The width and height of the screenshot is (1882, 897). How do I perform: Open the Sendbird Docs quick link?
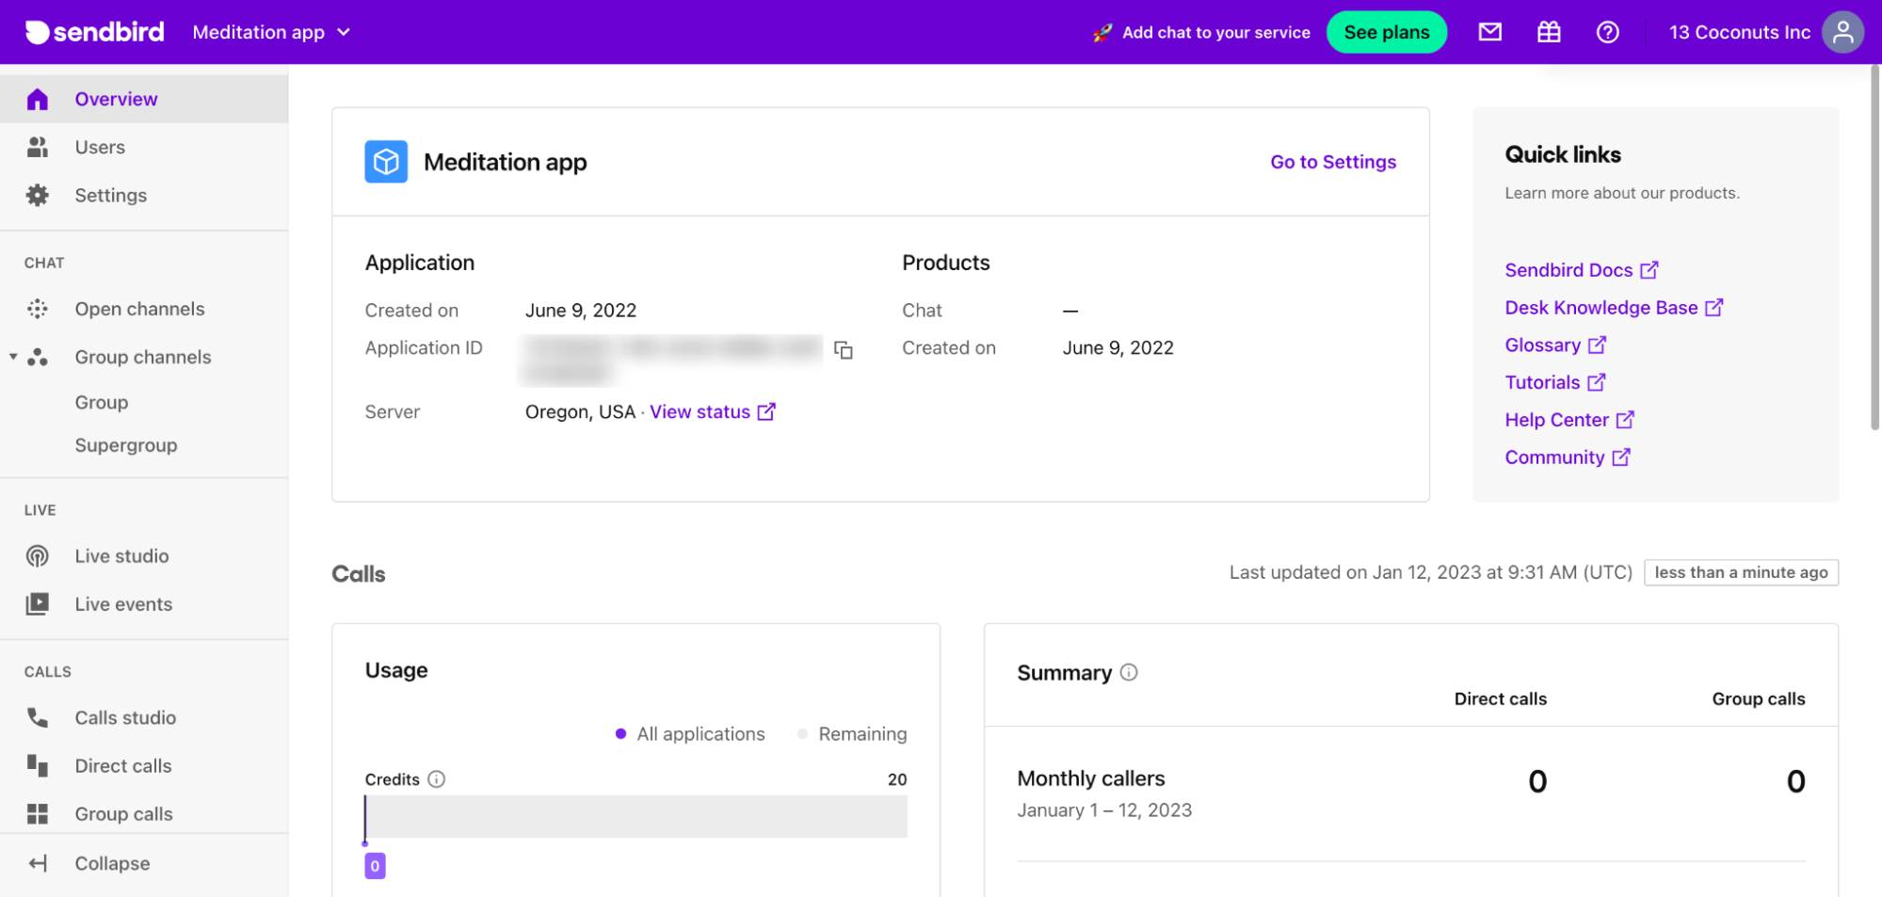(x=1568, y=270)
